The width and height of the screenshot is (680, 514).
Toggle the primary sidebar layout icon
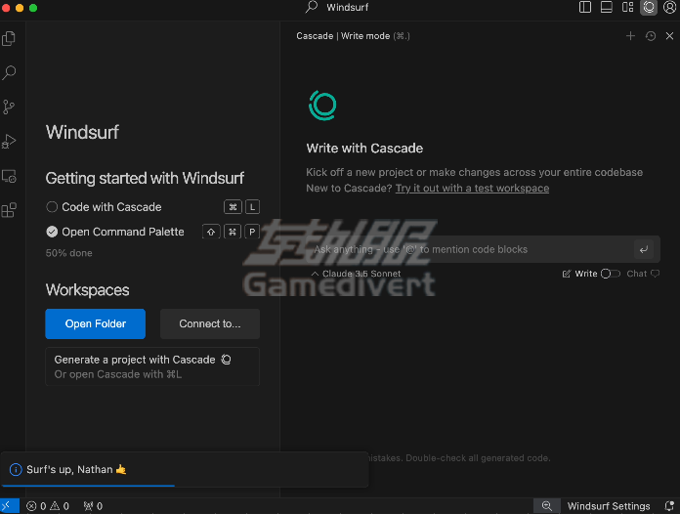tap(585, 7)
